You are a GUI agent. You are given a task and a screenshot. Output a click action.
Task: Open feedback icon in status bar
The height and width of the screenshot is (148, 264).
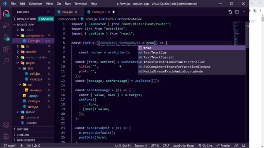point(236,146)
